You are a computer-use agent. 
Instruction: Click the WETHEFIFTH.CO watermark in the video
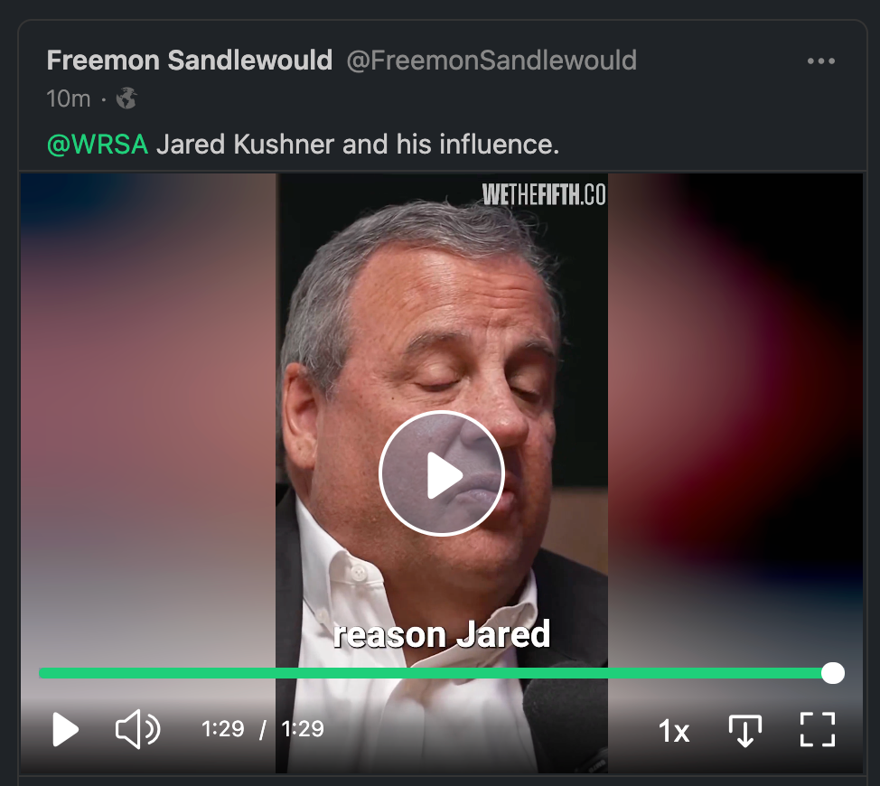(544, 194)
